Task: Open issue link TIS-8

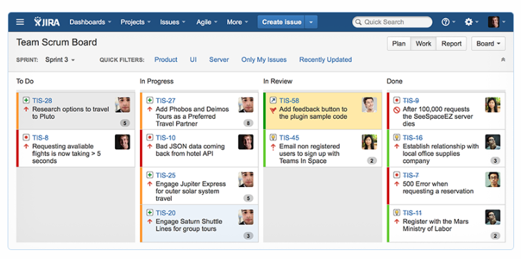Action: click(41, 137)
